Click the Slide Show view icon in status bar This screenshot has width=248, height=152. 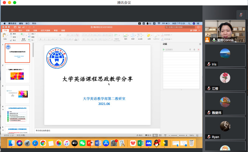165,136
